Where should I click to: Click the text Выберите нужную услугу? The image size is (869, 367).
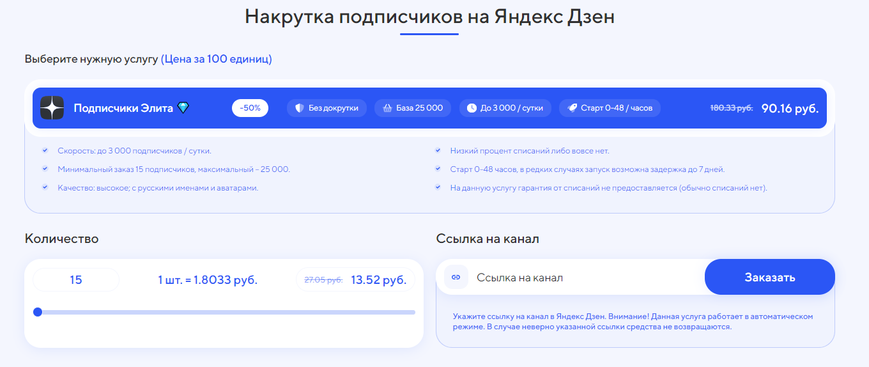pyautogui.click(x=91, y=59)
